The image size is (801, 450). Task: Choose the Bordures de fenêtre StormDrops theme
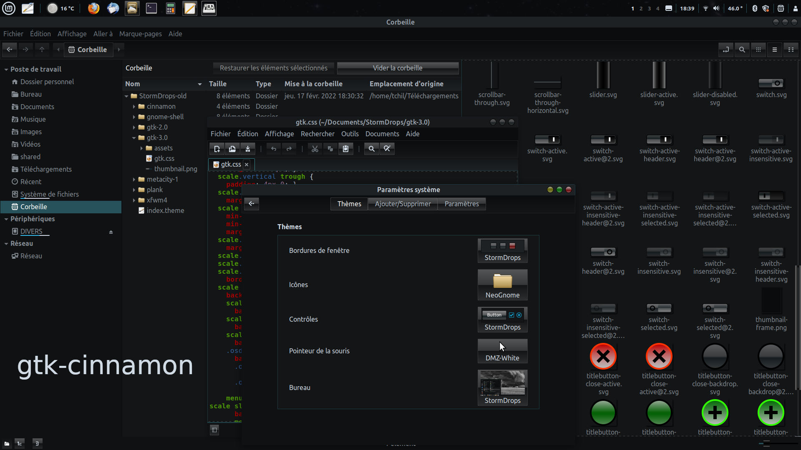(x=502, y=250)
